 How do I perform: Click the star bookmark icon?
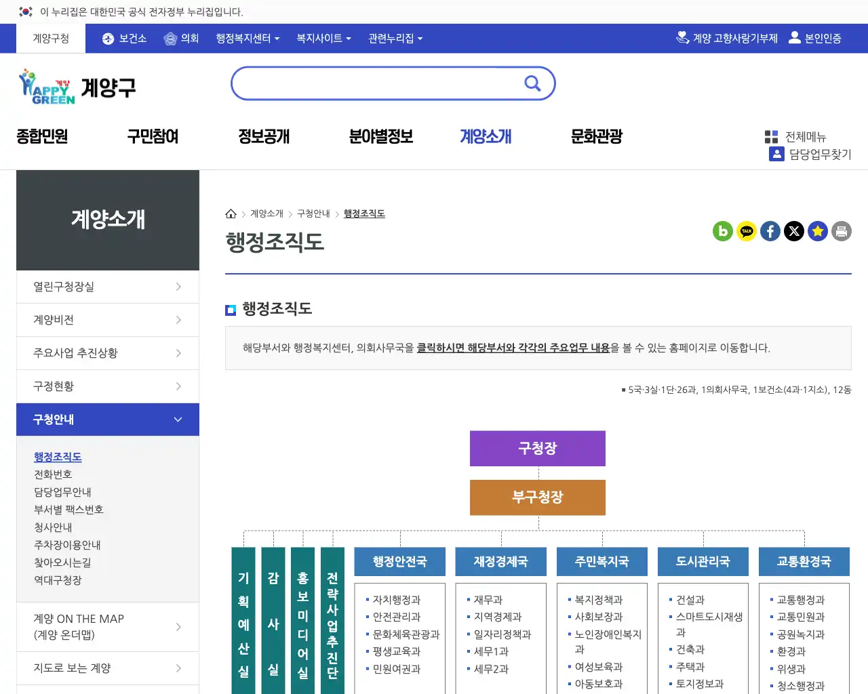tap(818, 231)
